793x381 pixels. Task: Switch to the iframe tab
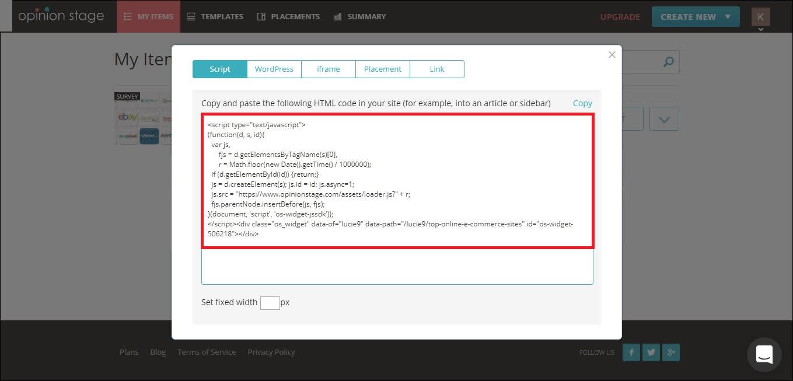click(x=328, y=69)
